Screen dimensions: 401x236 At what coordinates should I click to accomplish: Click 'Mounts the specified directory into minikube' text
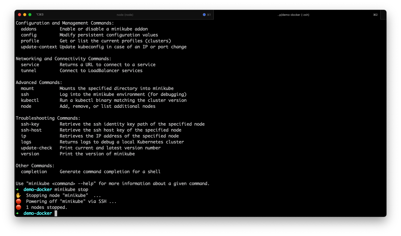[x=117, y=88]
